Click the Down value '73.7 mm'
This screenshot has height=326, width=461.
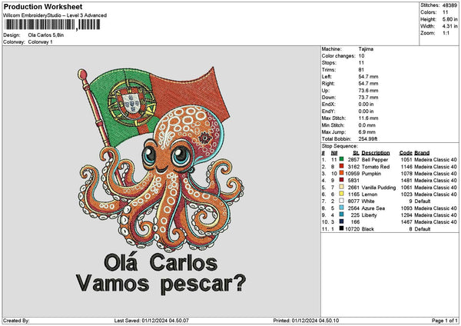[x=368, y=98]
